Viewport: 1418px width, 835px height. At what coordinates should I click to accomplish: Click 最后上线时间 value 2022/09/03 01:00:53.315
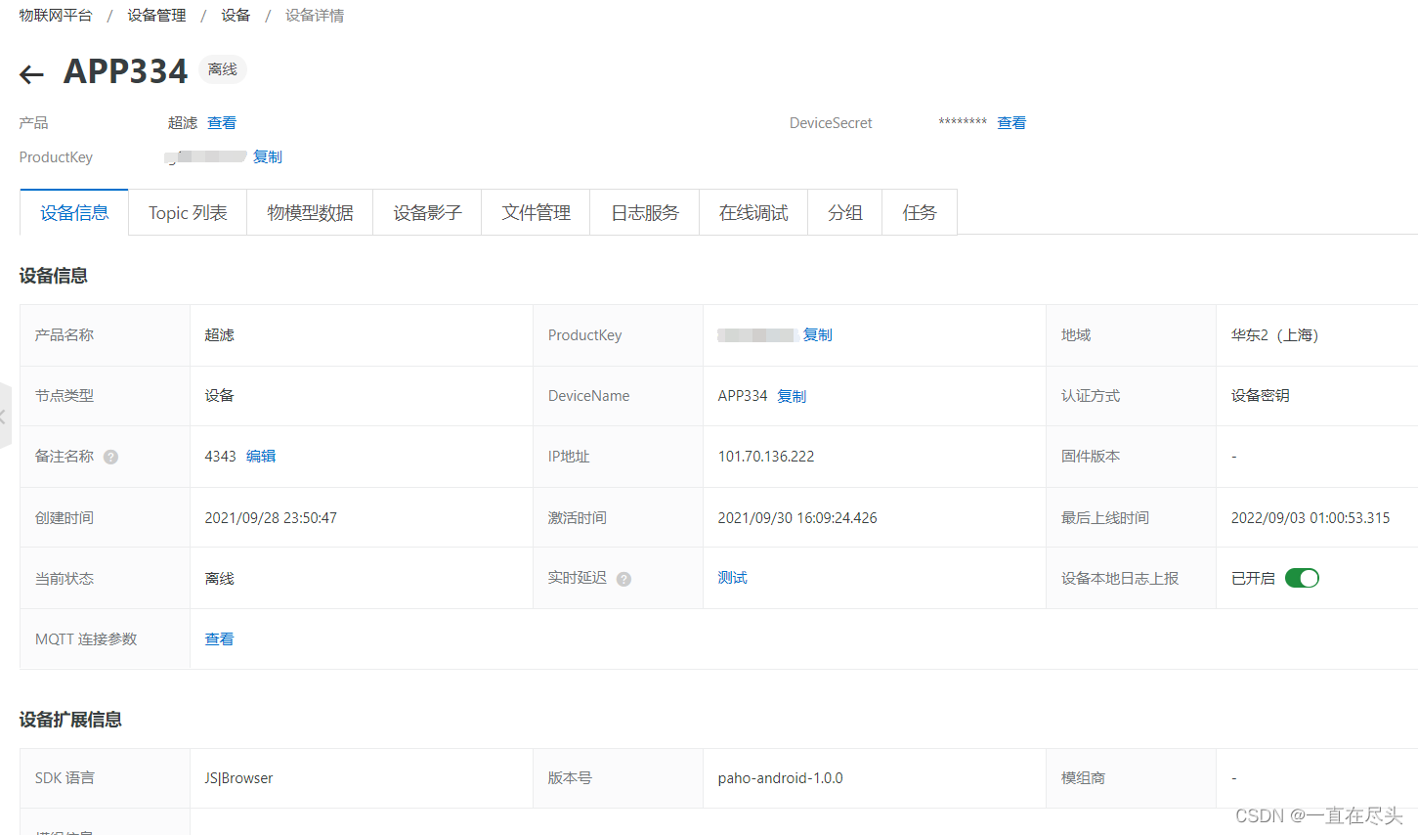click(x=1311, y=518)
